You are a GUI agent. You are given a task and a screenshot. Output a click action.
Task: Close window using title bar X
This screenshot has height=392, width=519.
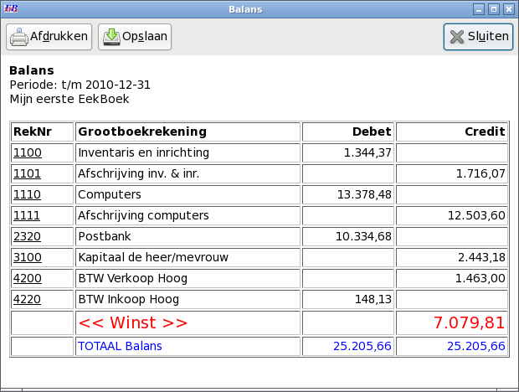pyautogui.click(x=509, y=9)
